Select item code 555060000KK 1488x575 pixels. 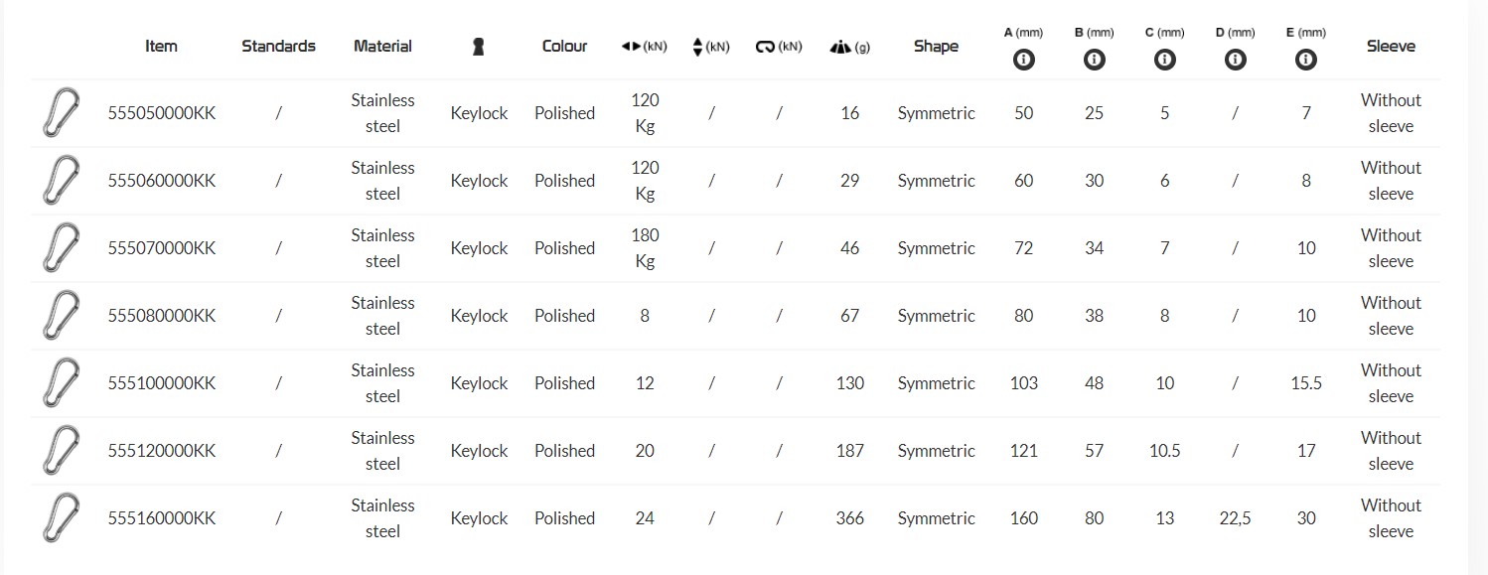[x=161, y=181]
